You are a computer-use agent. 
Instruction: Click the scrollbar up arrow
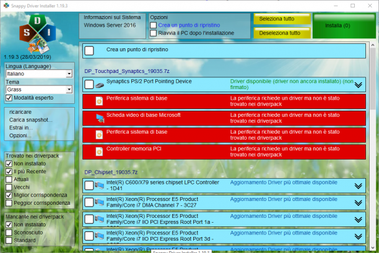point(372,45)
